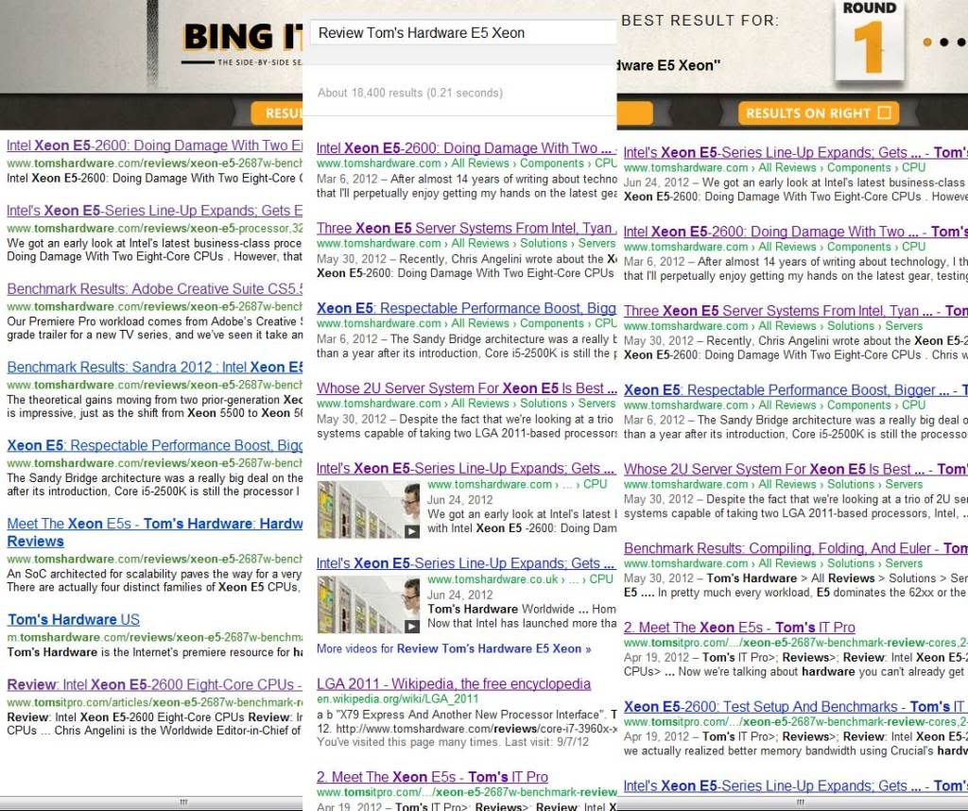Image resolution: width=968 pixels, height=811 pixels.
Task: Click the orange round progress dot
Action: (927, 42)
